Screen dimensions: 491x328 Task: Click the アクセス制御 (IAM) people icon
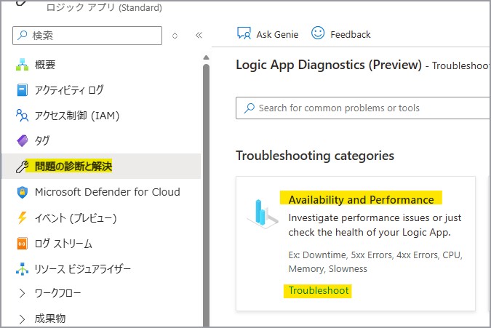pyautogui.click(x=22, y=116)
